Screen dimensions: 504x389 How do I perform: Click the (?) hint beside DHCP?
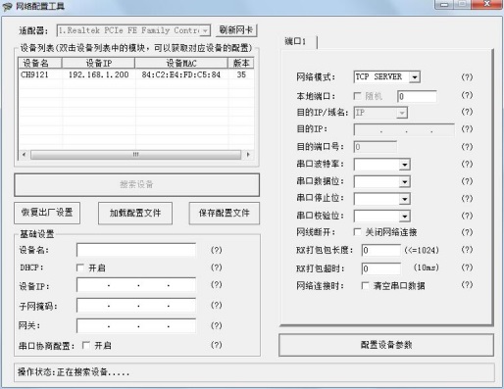click(x=216, y=267)
